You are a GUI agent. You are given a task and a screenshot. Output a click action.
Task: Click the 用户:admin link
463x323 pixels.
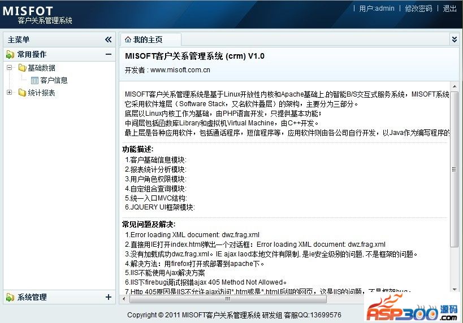pos(377,8)
